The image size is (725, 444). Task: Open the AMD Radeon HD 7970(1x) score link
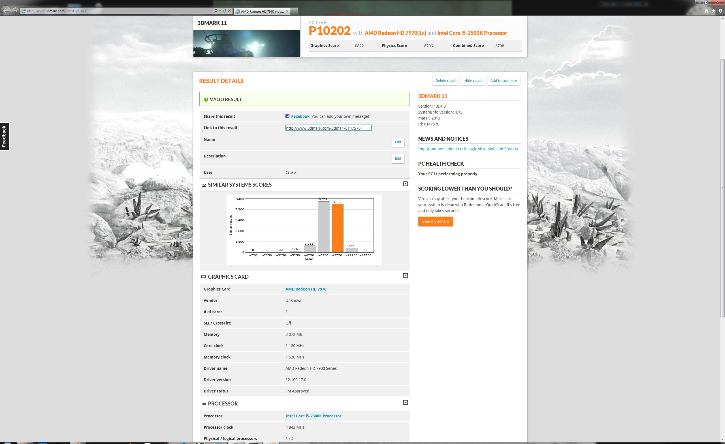(x=395, y=33)
